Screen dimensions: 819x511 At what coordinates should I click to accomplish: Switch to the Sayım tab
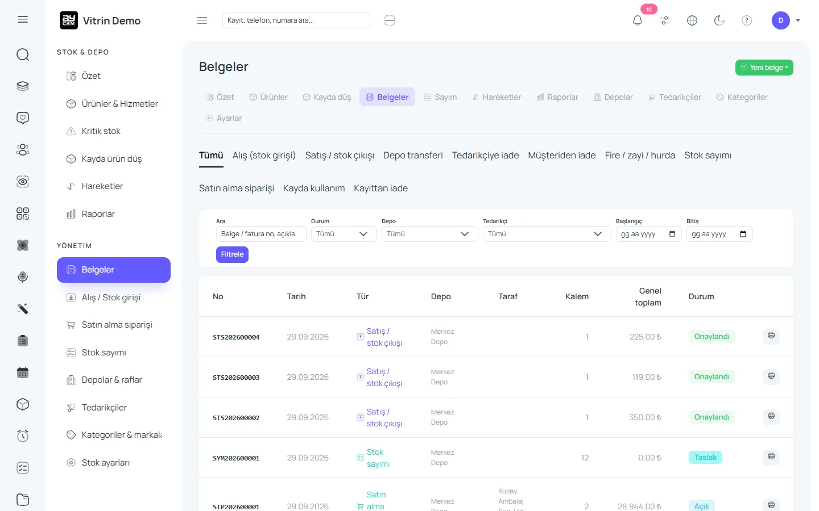coord(441,97)
